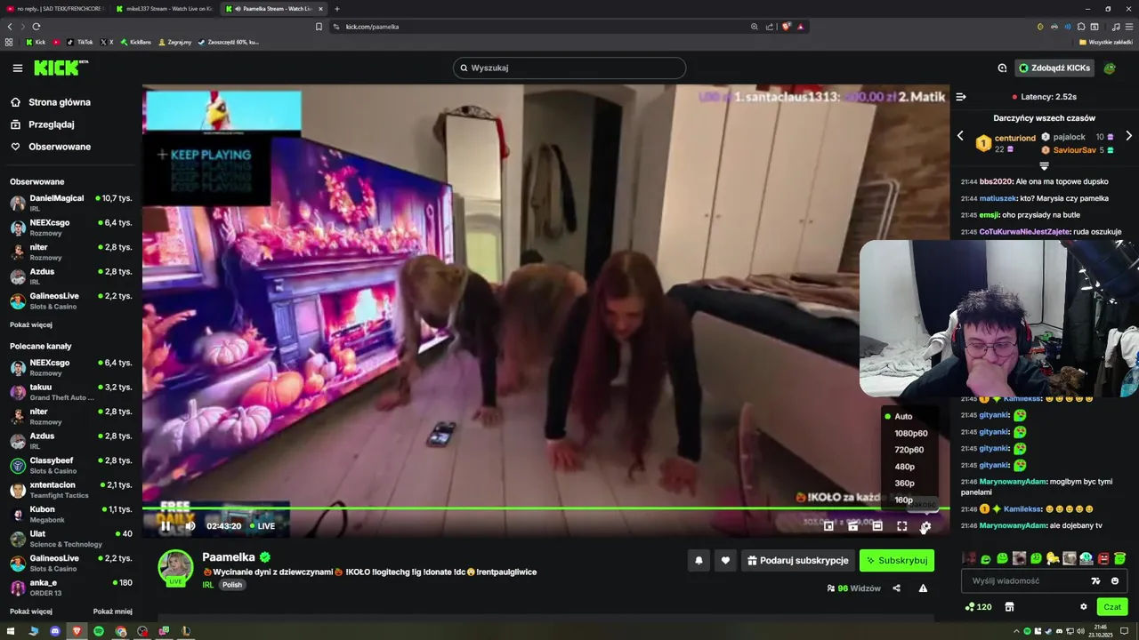This screenshot has height=640, width=1139.
Task: Share the stream via share icon
Action: pos(896,588)
